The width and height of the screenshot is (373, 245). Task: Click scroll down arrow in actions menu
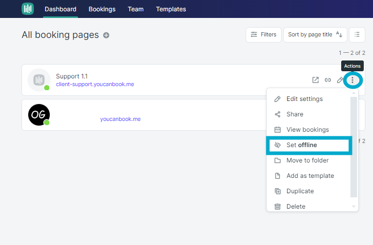[x=354, y=207]
